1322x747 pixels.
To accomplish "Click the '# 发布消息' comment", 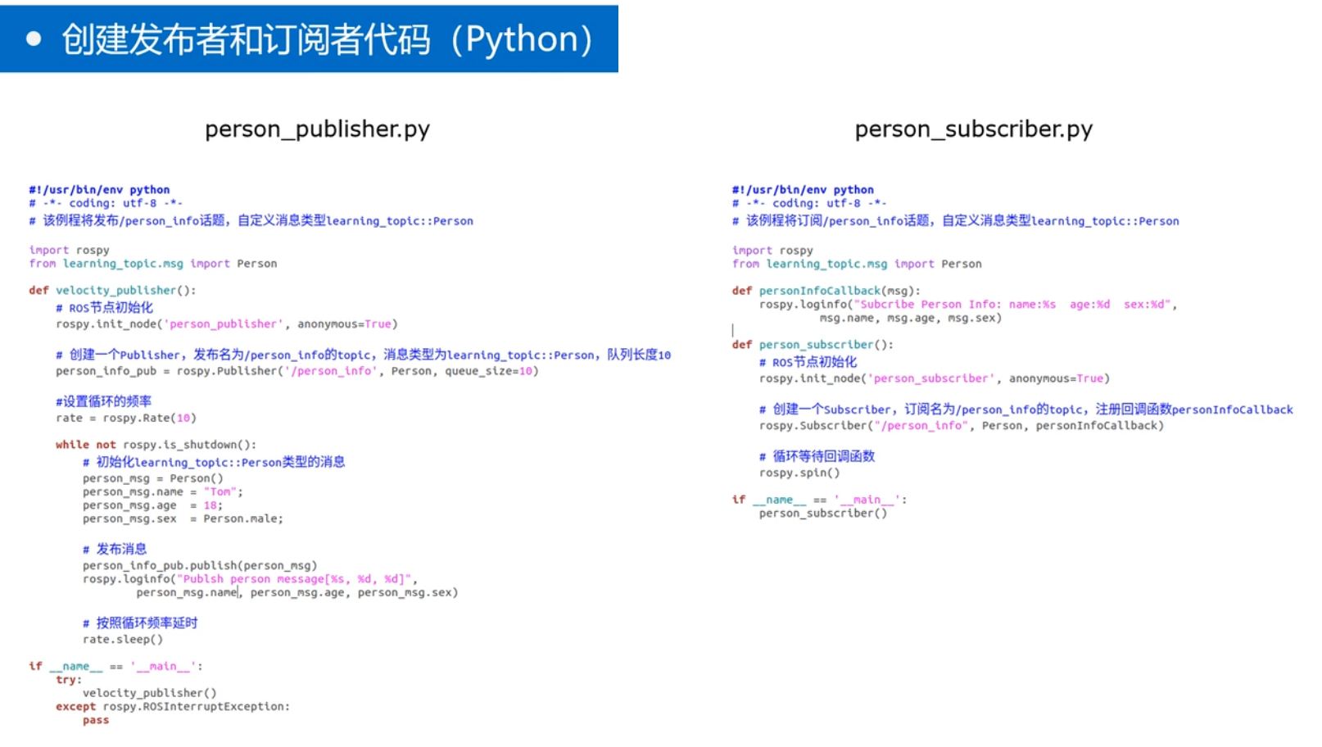I will pyautogui.click(x=115, y=549).
